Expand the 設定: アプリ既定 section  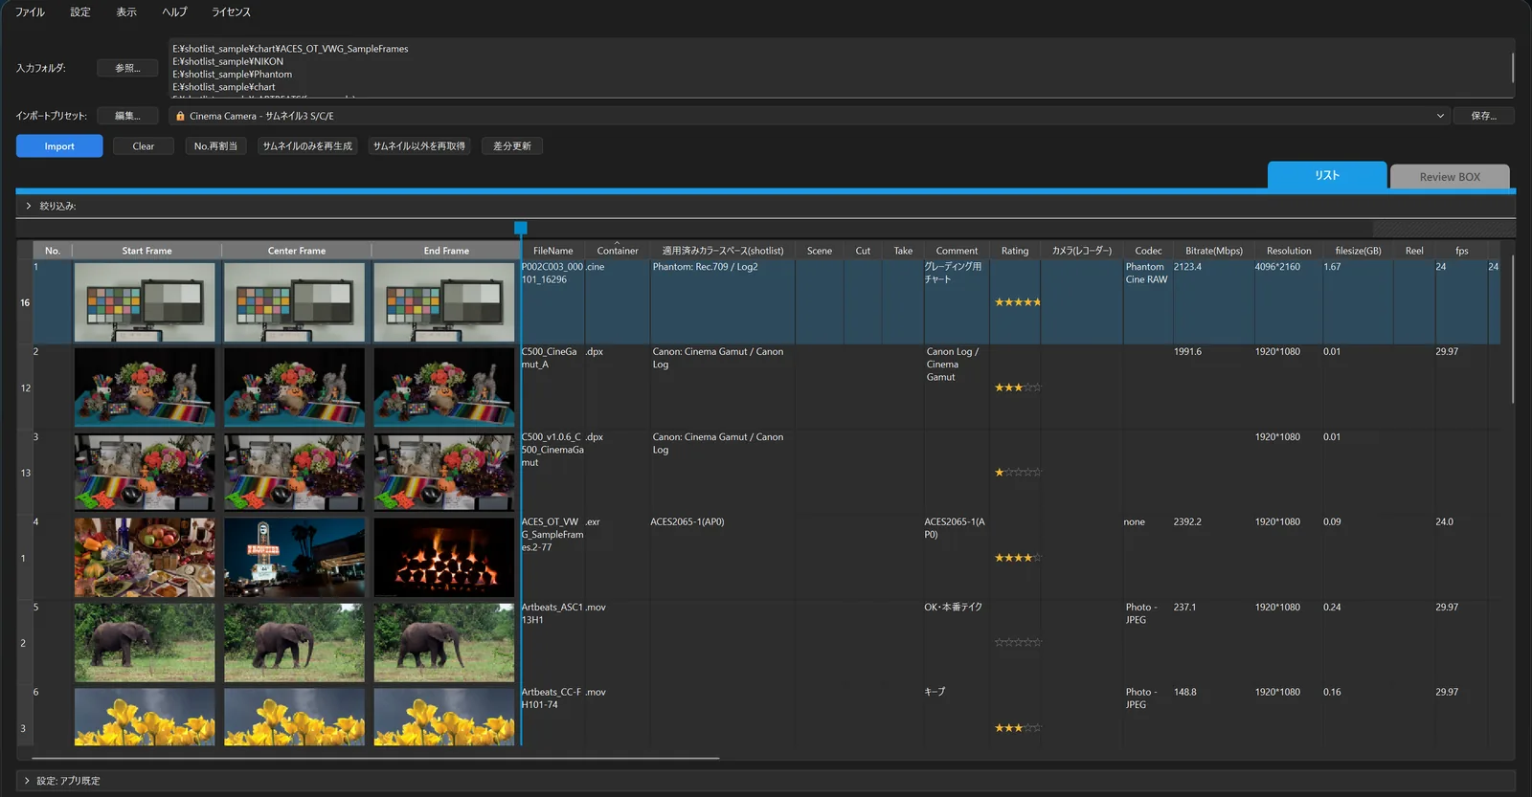click(27, 781)
